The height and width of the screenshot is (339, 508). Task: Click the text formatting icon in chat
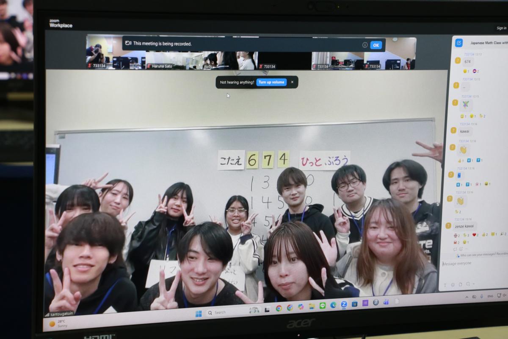[445, 284]
